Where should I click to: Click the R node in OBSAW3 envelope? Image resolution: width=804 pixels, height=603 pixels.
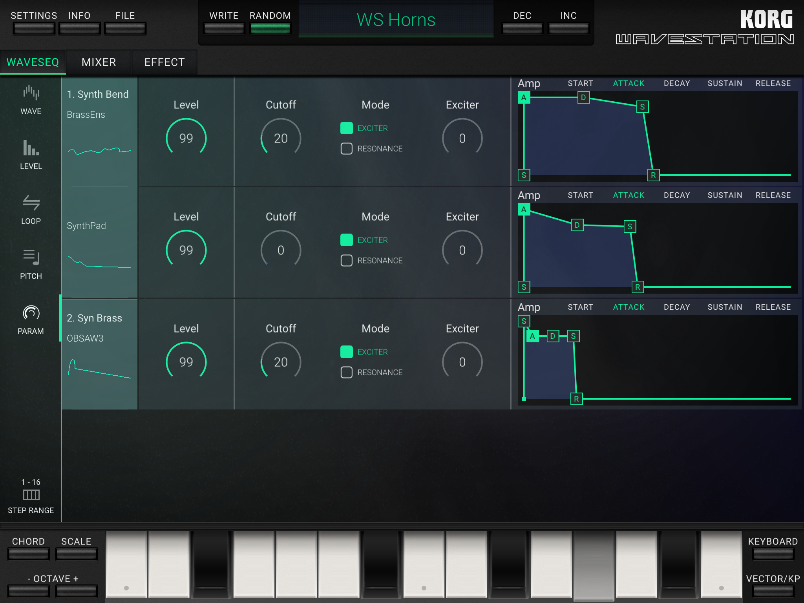pyautogui.click(x=576, y=399)
